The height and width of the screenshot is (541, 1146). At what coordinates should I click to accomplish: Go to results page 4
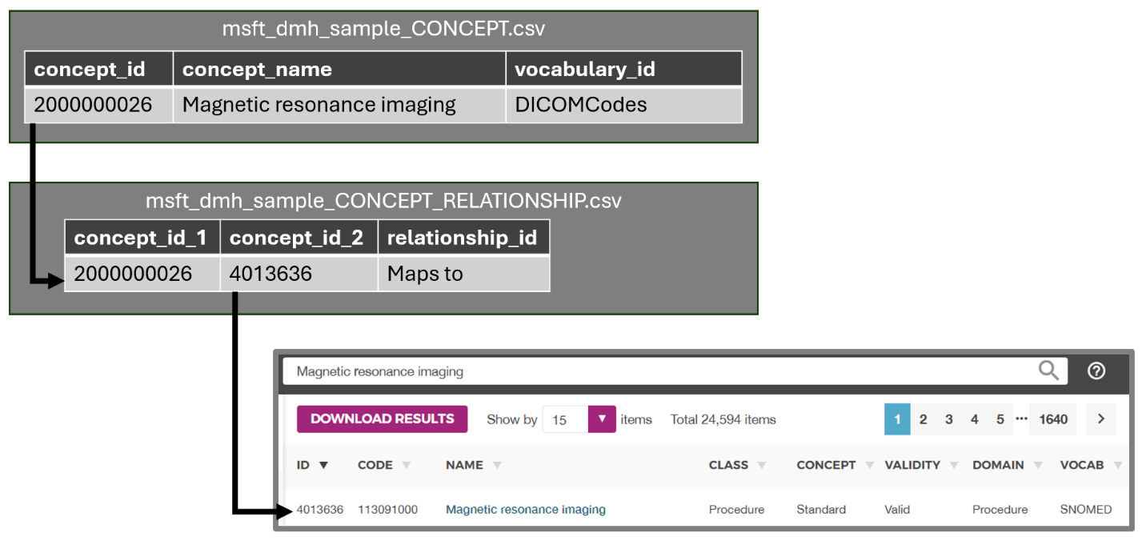pyautogui.click(x=974, y=419)
